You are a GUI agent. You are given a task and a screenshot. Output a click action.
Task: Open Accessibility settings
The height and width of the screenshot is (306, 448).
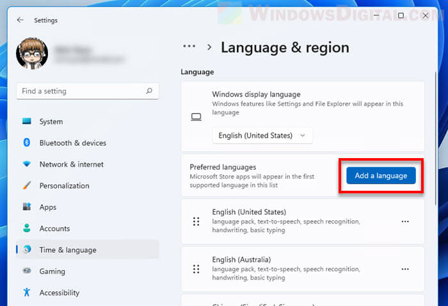click(88, 293)
